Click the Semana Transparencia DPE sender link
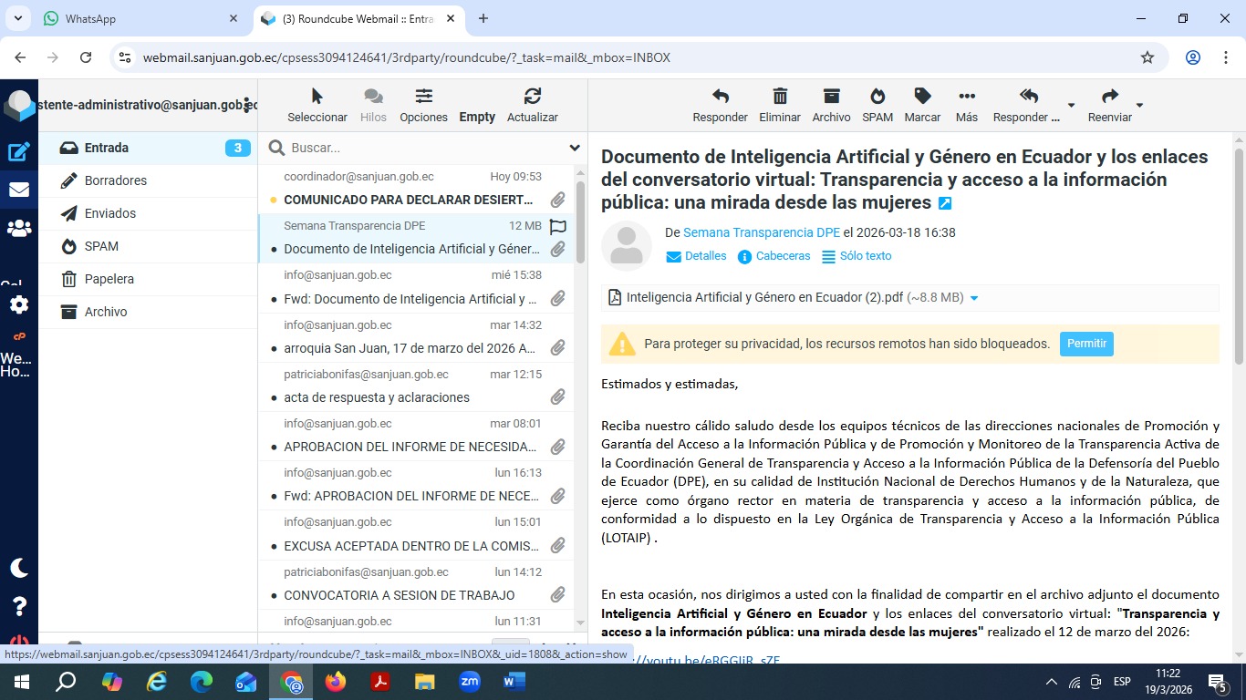The width and height of the screenshot is (1246, 700). (762, 232)
